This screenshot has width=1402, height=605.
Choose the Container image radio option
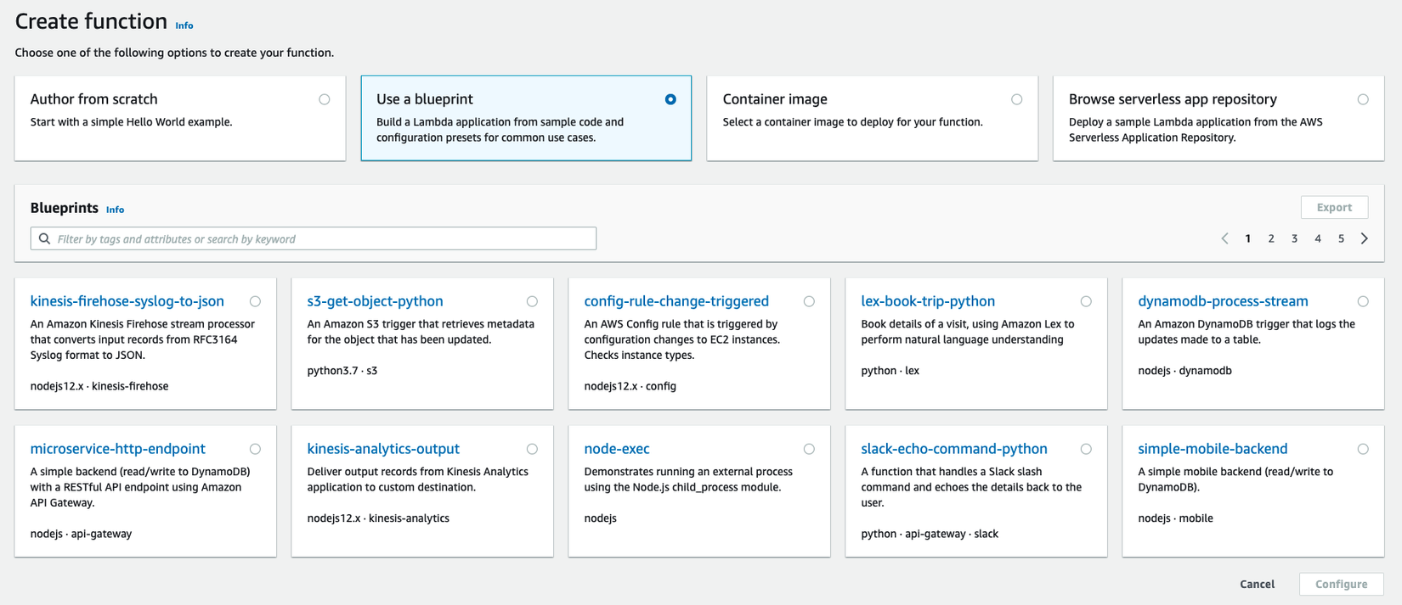(1016, 99)
